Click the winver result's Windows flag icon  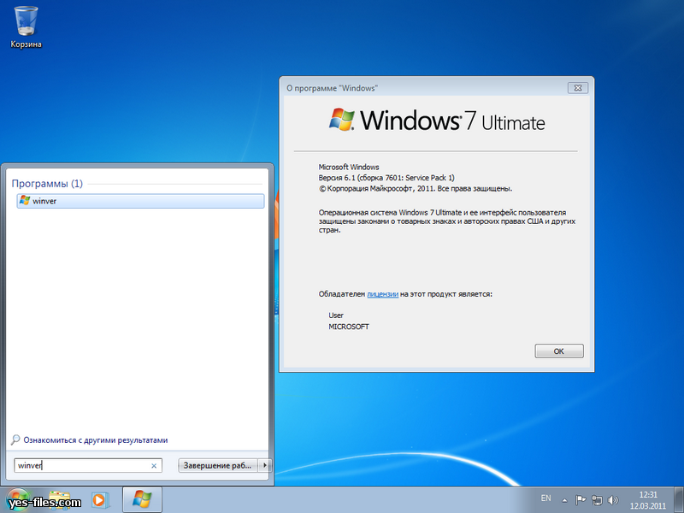pyautogui.click(x=25, y=201)
